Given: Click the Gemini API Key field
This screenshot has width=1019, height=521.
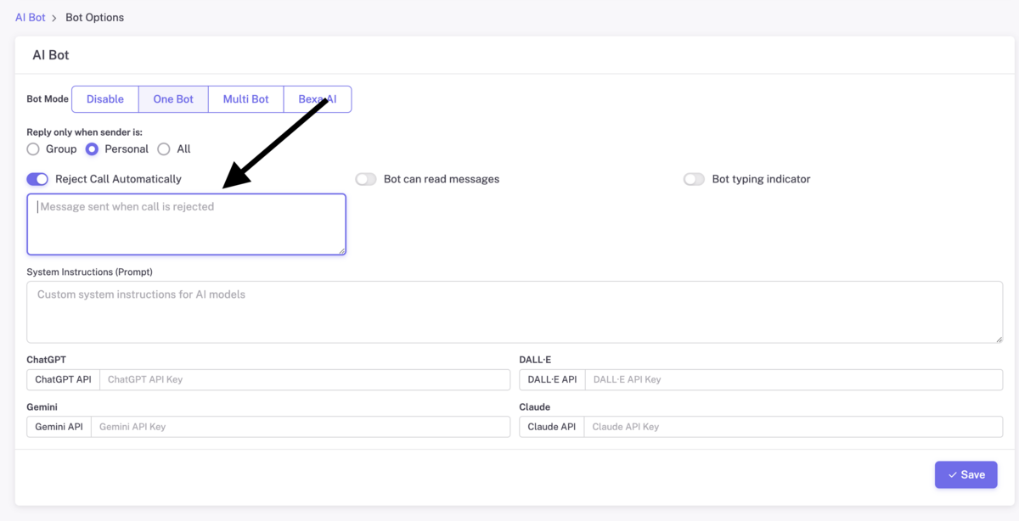Looking at the screenshot, I should click(301, 427).
